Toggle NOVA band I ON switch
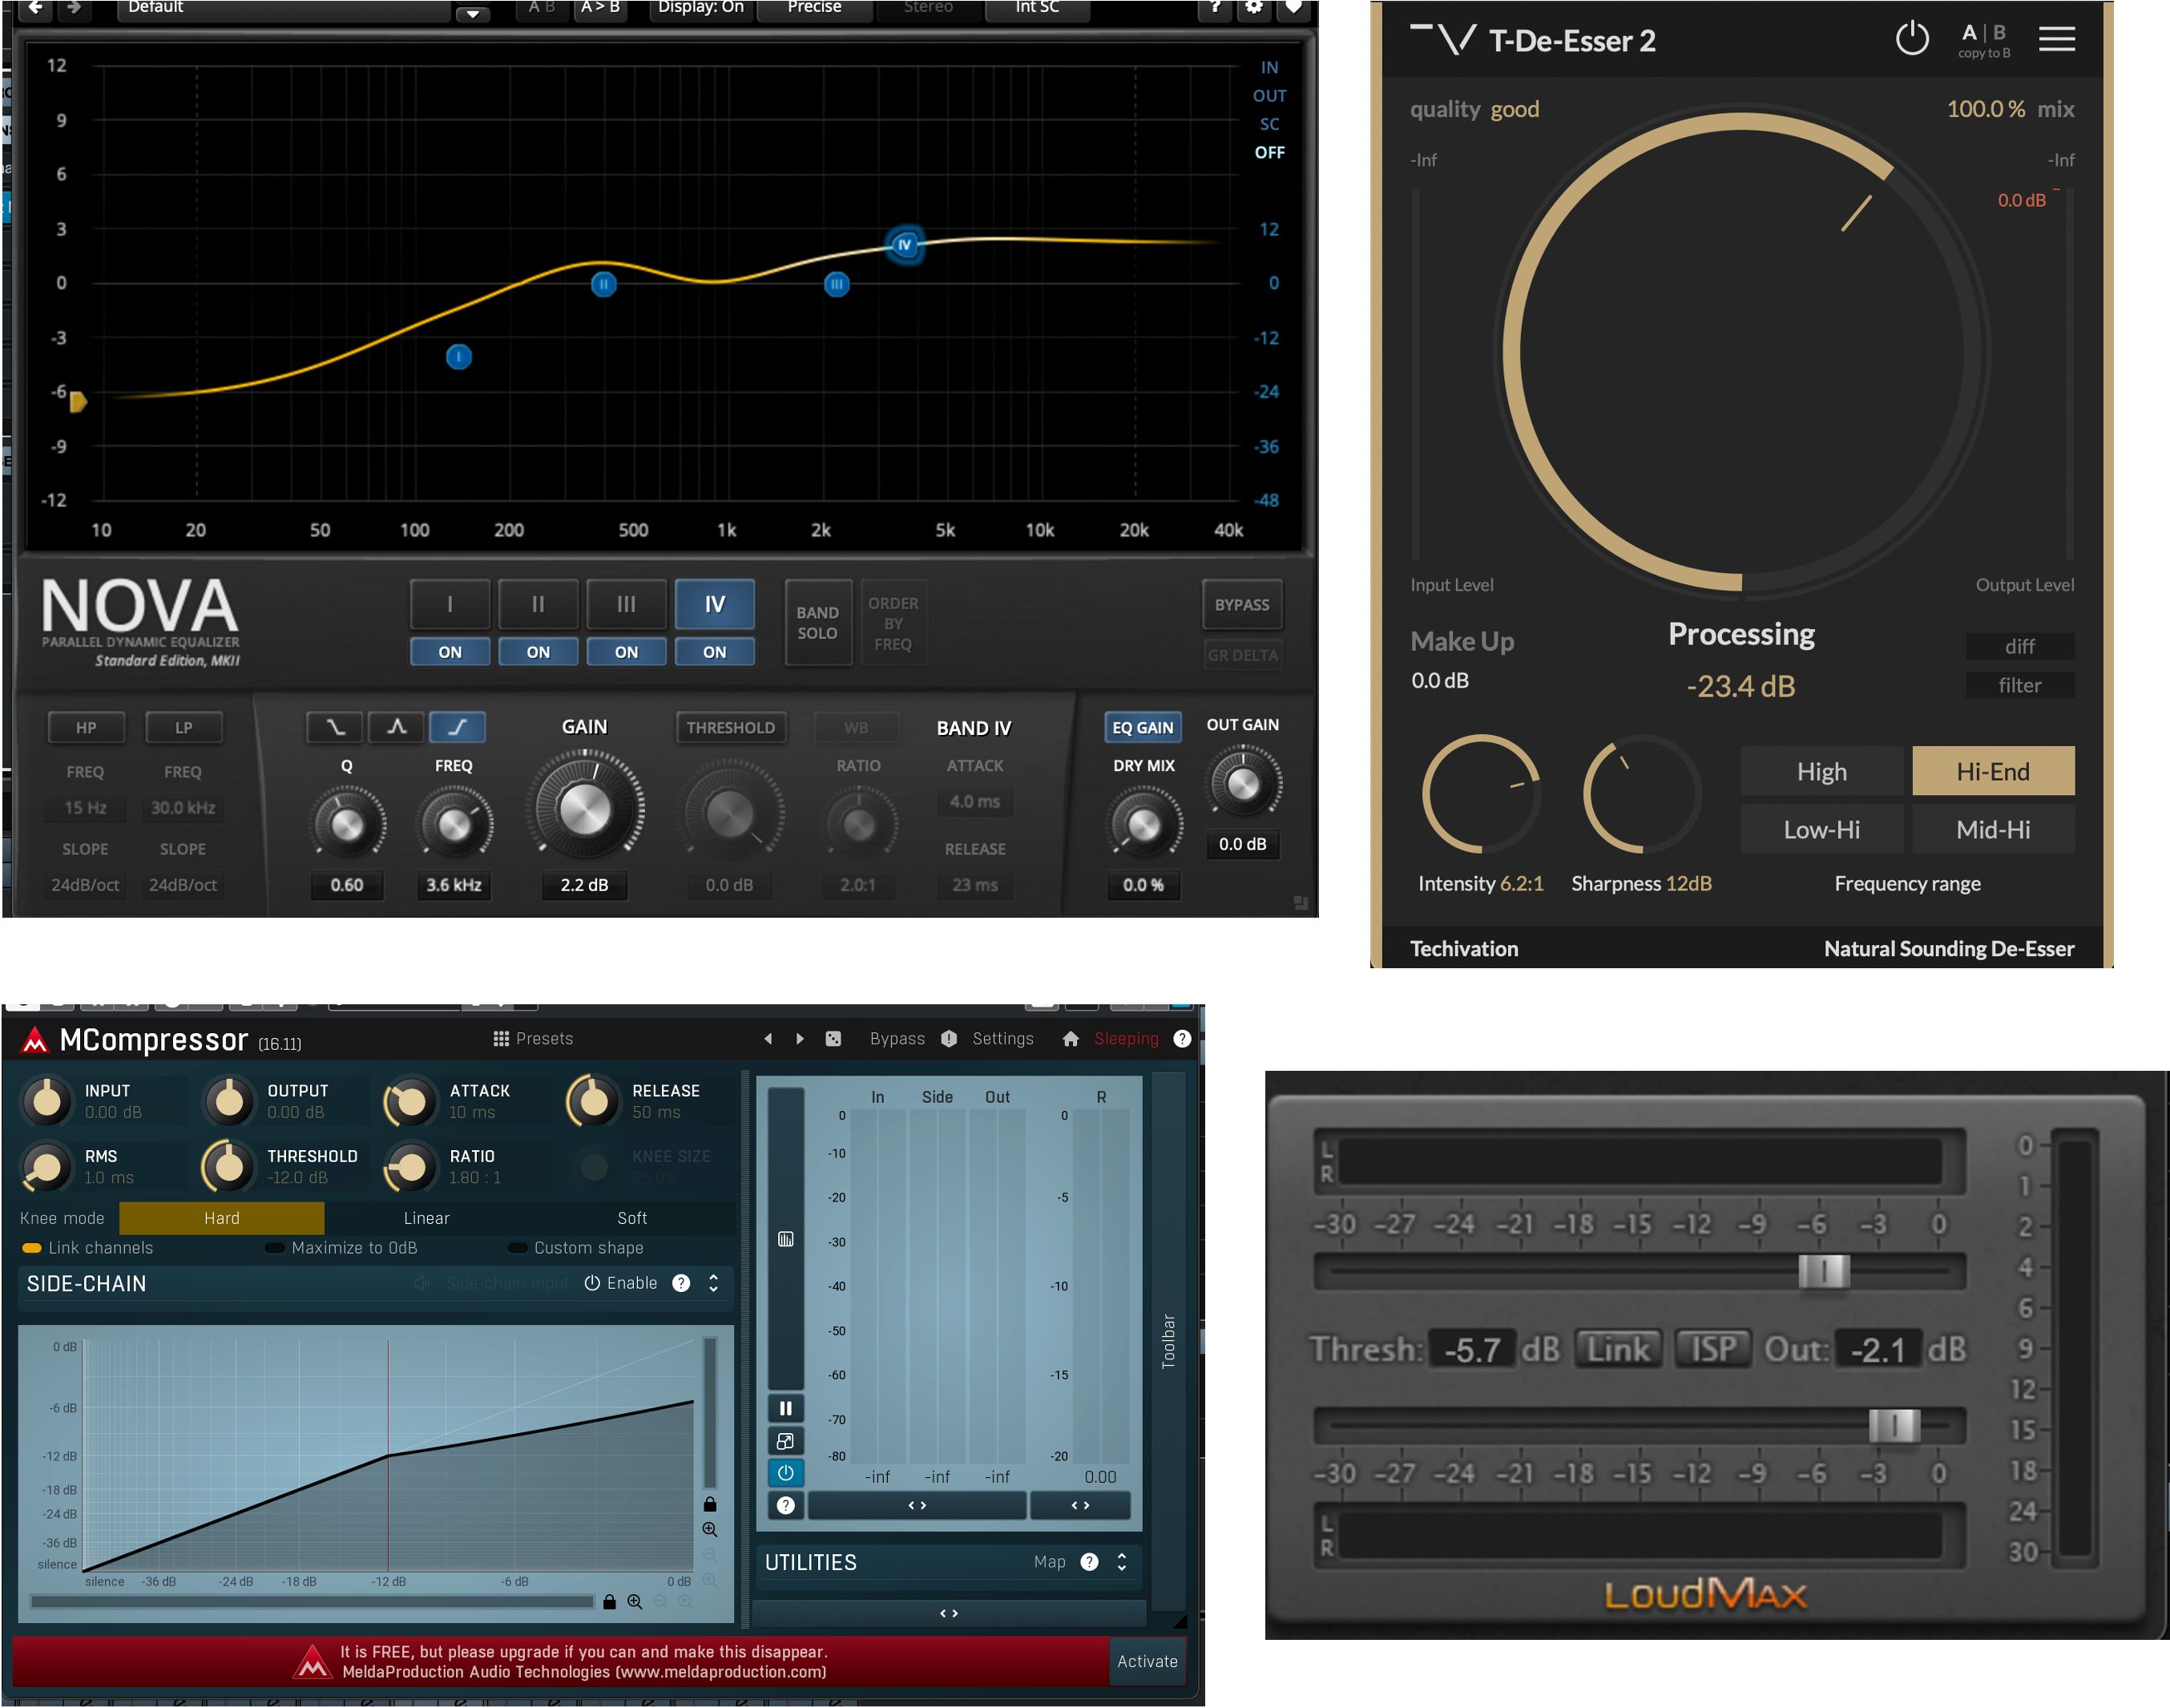The height and width of the screenshot is (1708, 2170). click(450, 652)
